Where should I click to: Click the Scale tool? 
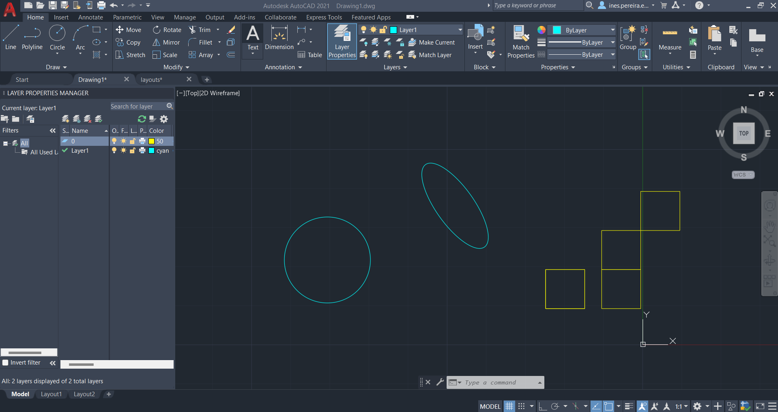(x=165, y=55)
